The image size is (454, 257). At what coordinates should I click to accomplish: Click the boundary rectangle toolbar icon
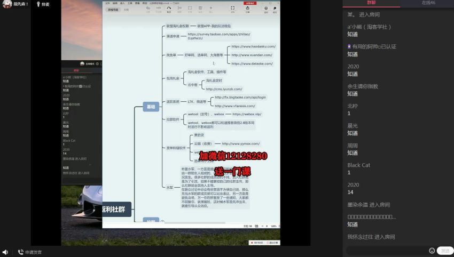[x=190, y=9]
